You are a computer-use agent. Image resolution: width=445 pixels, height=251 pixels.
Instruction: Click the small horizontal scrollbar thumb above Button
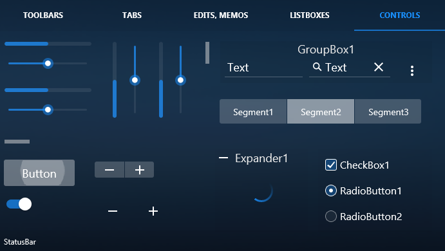point(17,142)
